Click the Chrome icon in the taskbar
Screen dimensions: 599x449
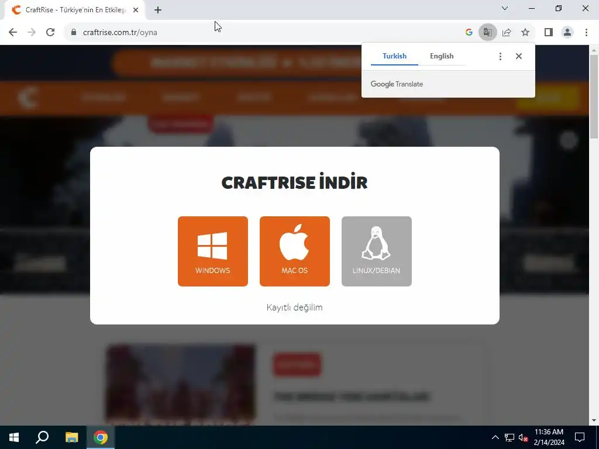[101, 437]
